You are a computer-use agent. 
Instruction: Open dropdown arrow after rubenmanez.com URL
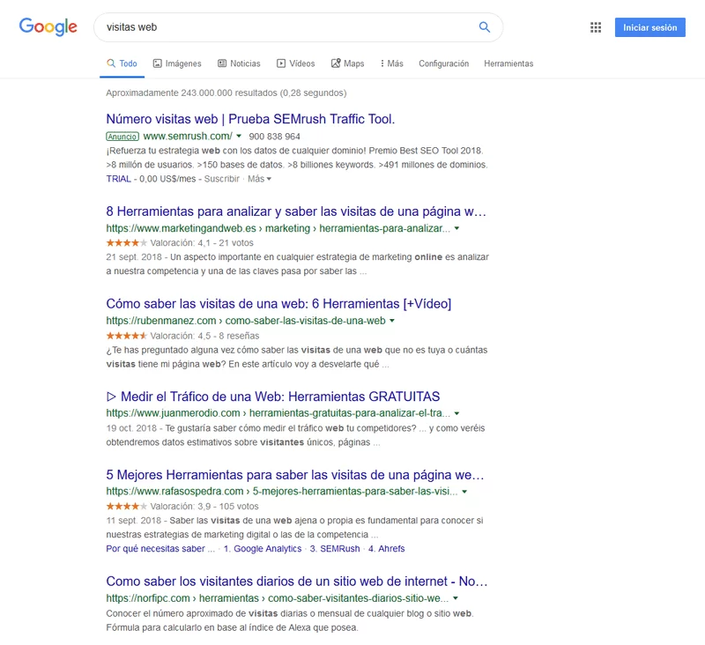pos(392,321)
